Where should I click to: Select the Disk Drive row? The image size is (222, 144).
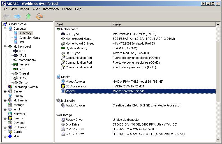pos(72,124)
